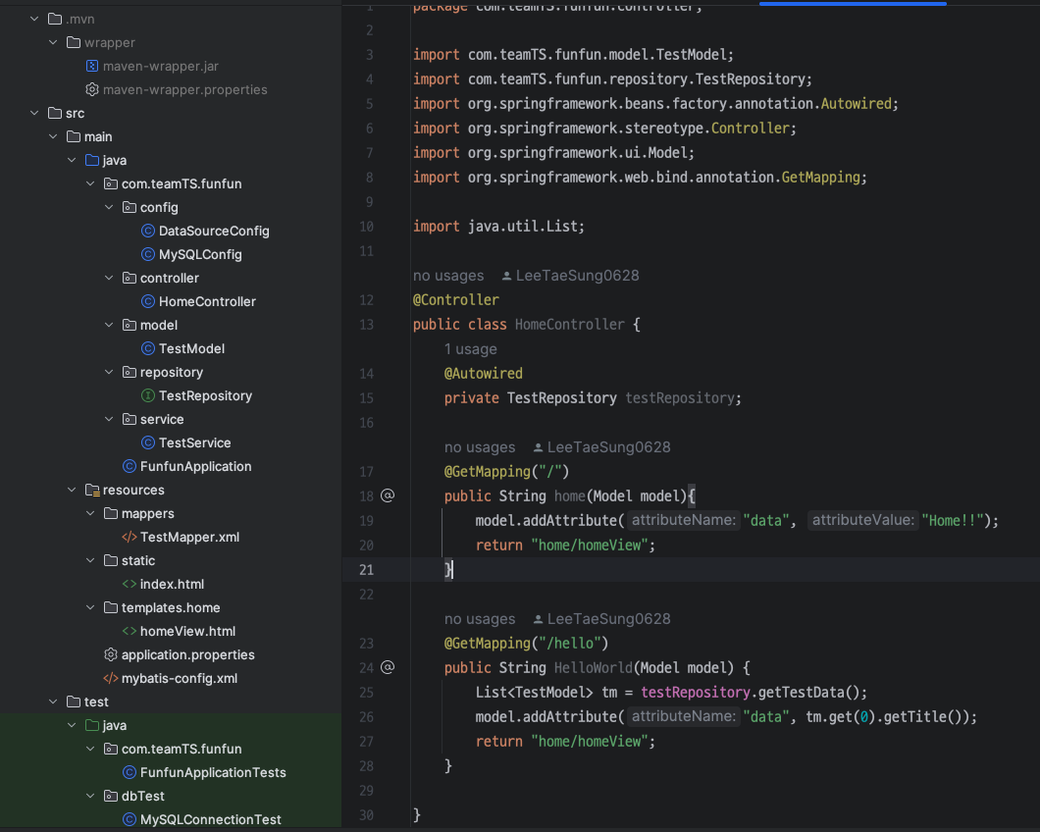1040x832 pixels.
Task: Click the @Autowired annotation on line 14
Action: click(483, 374)
